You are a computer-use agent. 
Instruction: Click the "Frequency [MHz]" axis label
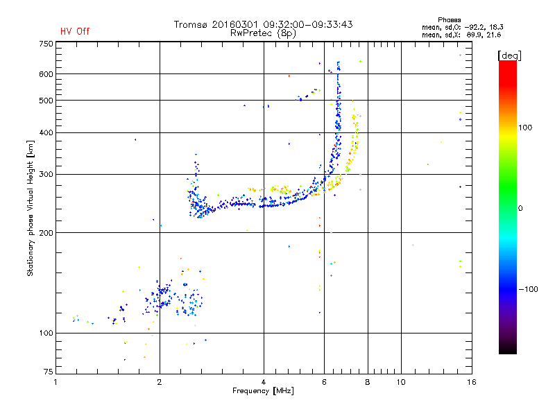(263, 391)
